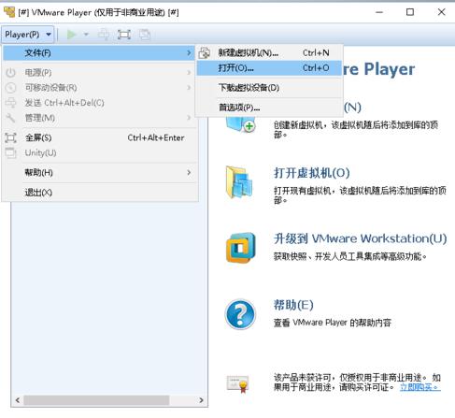Click the VMware Player title bar icon
Viewport: 455px width, 418px height.
(x=9, y=12)
